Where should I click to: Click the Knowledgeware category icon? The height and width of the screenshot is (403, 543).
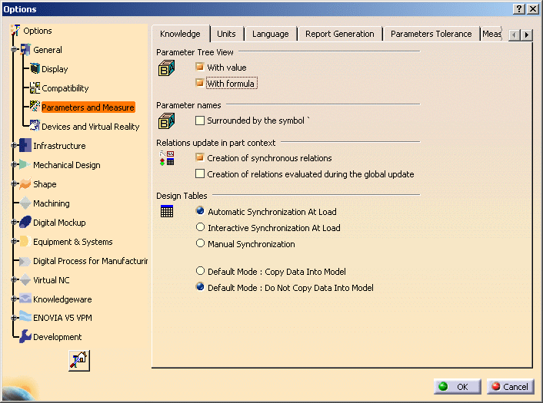click(25, 299)
